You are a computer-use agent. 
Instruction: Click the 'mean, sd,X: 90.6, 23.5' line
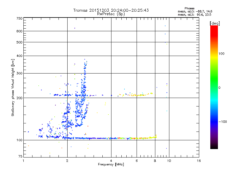click(x=195, y=15)
